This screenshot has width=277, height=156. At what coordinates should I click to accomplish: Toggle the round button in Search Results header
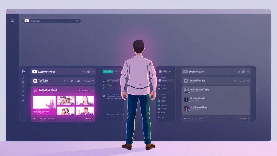[243, 72]
